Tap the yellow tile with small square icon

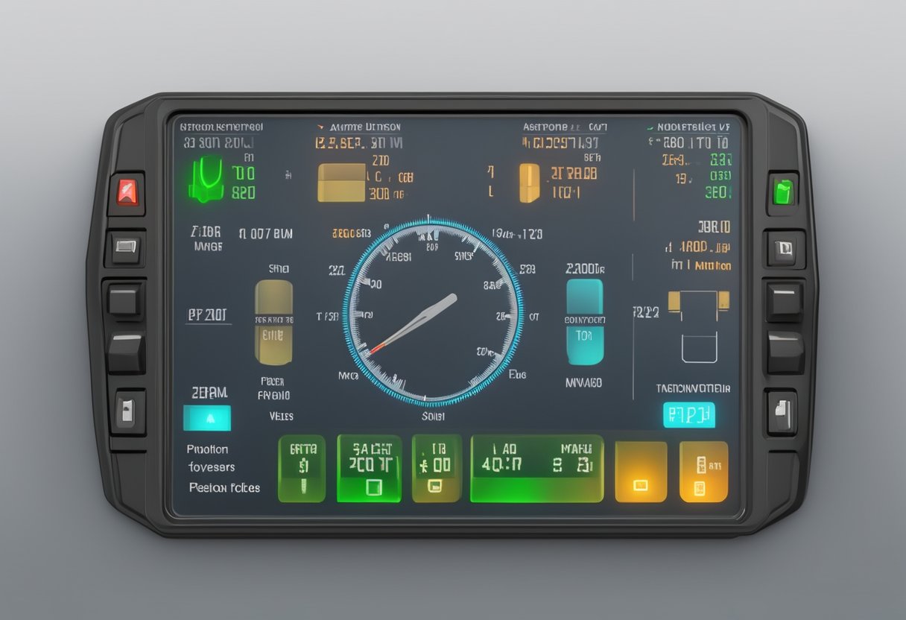[x=640, y=472]
